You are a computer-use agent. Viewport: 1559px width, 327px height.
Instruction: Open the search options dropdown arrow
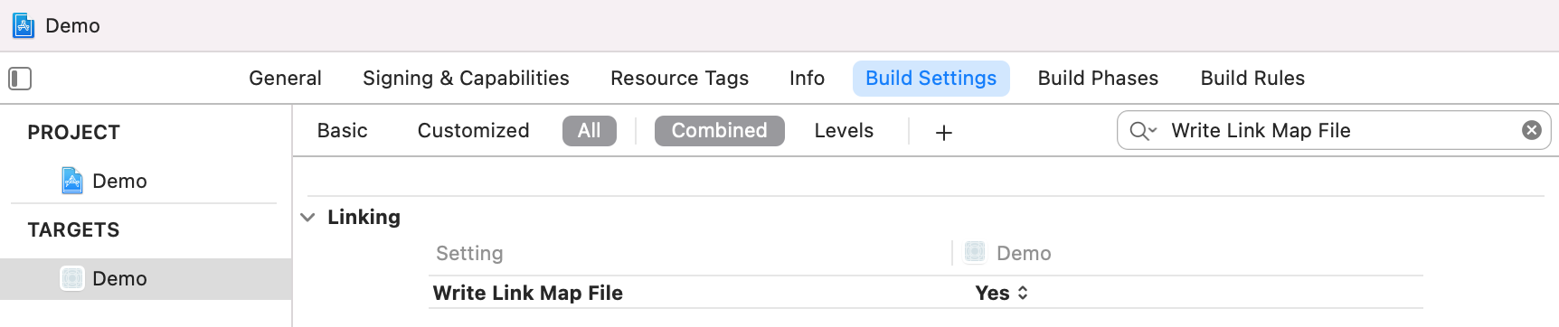point(1152,131)
